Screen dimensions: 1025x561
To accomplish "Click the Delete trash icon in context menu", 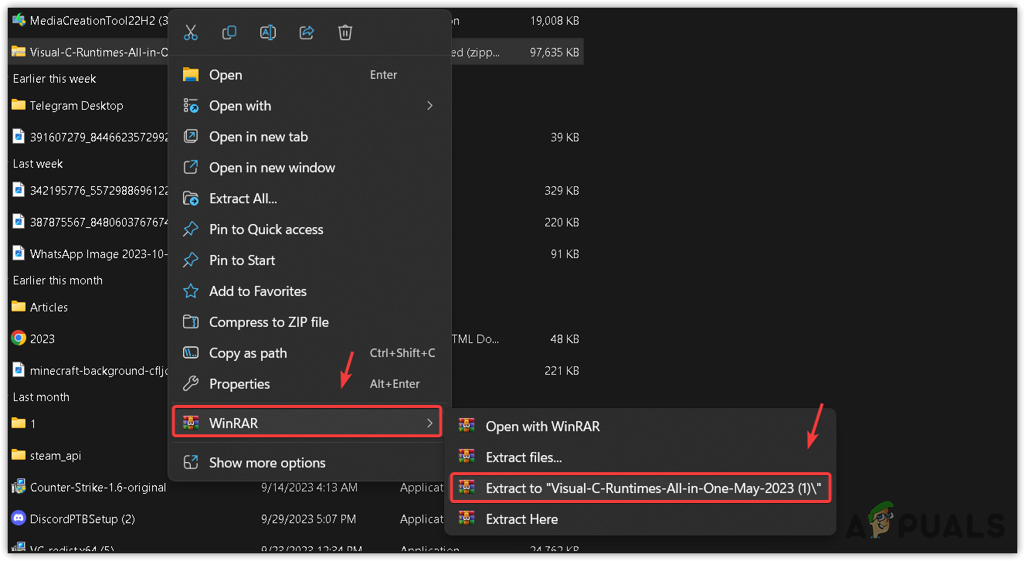I will (345, 32).
